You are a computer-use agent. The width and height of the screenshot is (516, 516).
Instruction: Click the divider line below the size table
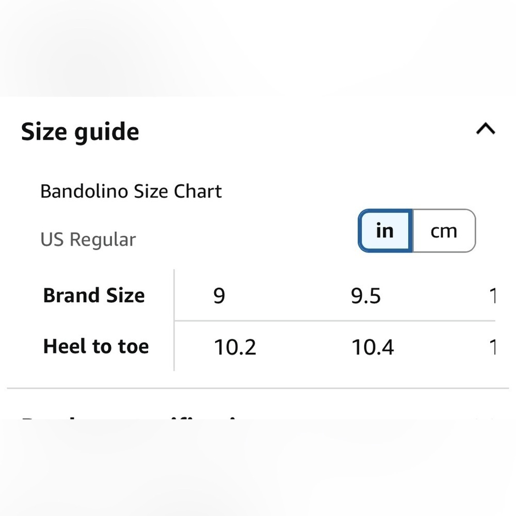pos(258,389)
